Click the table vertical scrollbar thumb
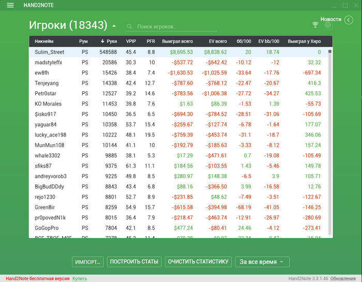This screenshot has width=362, height=282. coord(330,51)
